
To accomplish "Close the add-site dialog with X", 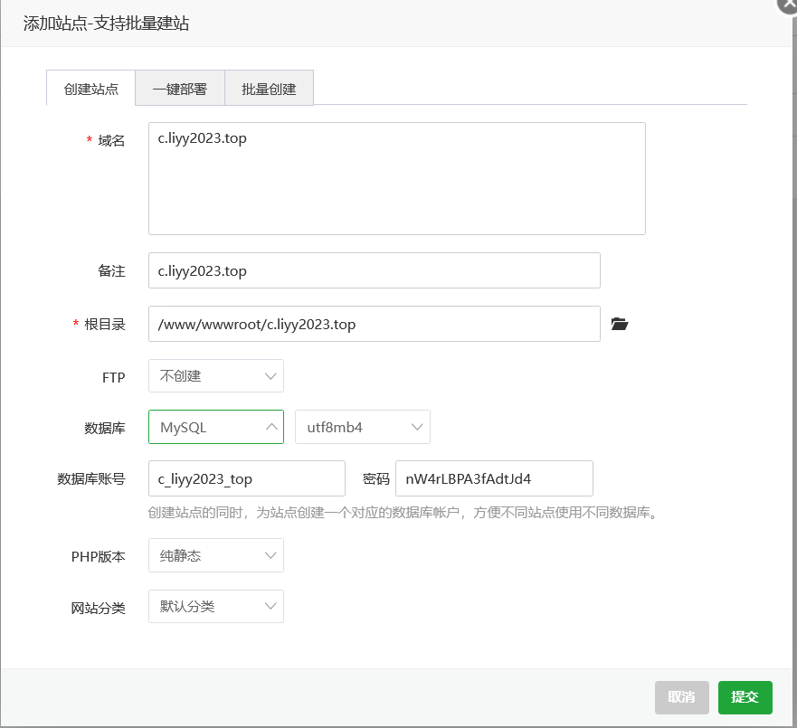I will 788,4.
